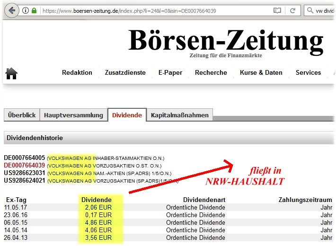336x246 pixels.
Task: Select the ex-date 06.05.15 cell
Action: pyautogui.click(x=16, y=222)
